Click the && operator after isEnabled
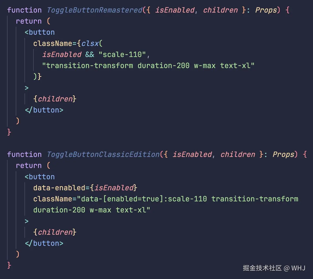The image size is (313, 279). point(90,54)
